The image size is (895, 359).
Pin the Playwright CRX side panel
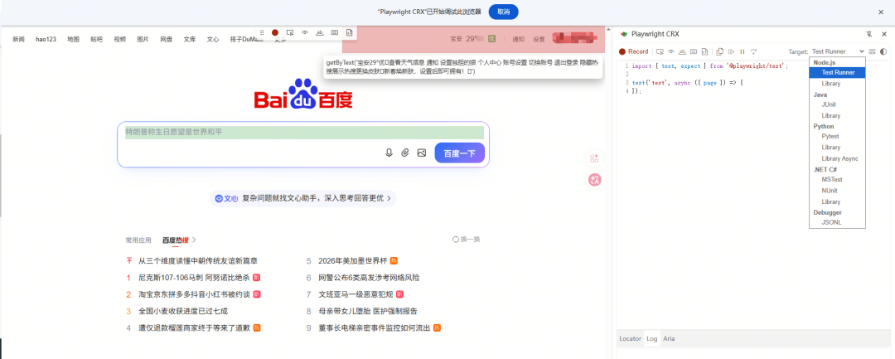[x=868, y=34]
